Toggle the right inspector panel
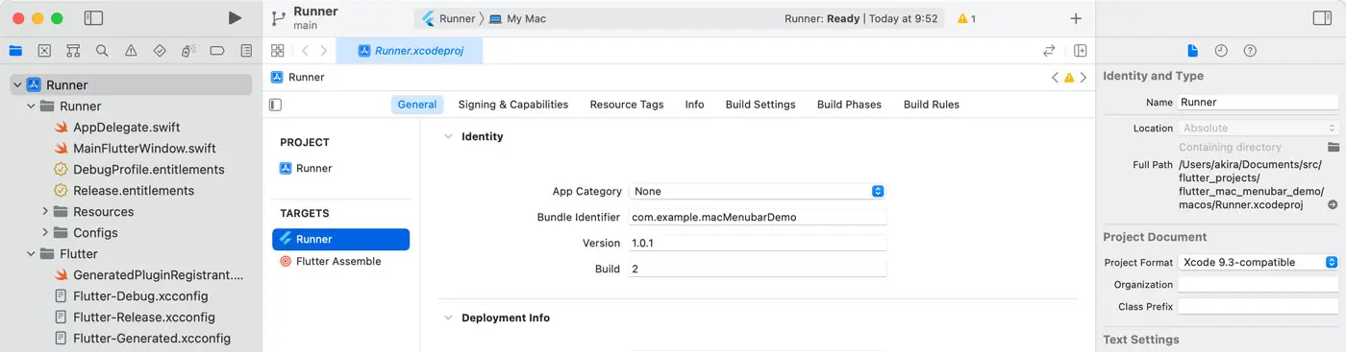 [1322, 18]
